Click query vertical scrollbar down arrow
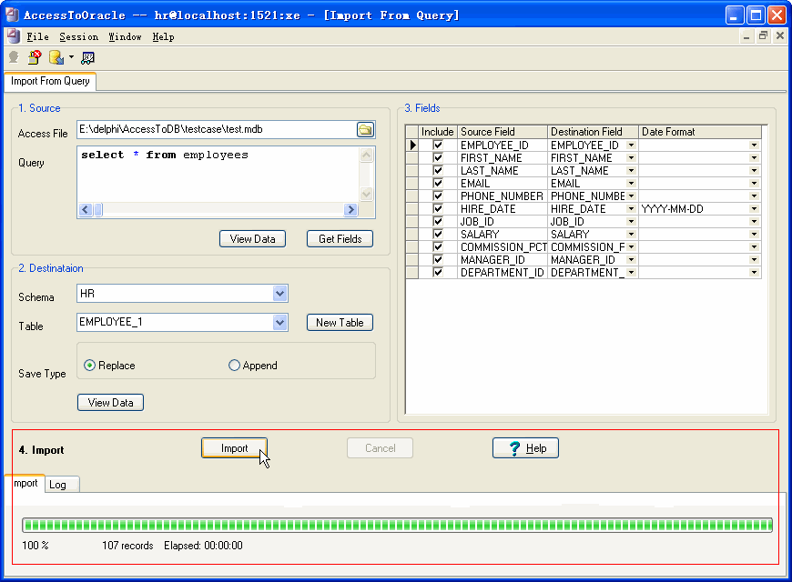The height and width of the screenshot is (582, 792). point(367,194)
